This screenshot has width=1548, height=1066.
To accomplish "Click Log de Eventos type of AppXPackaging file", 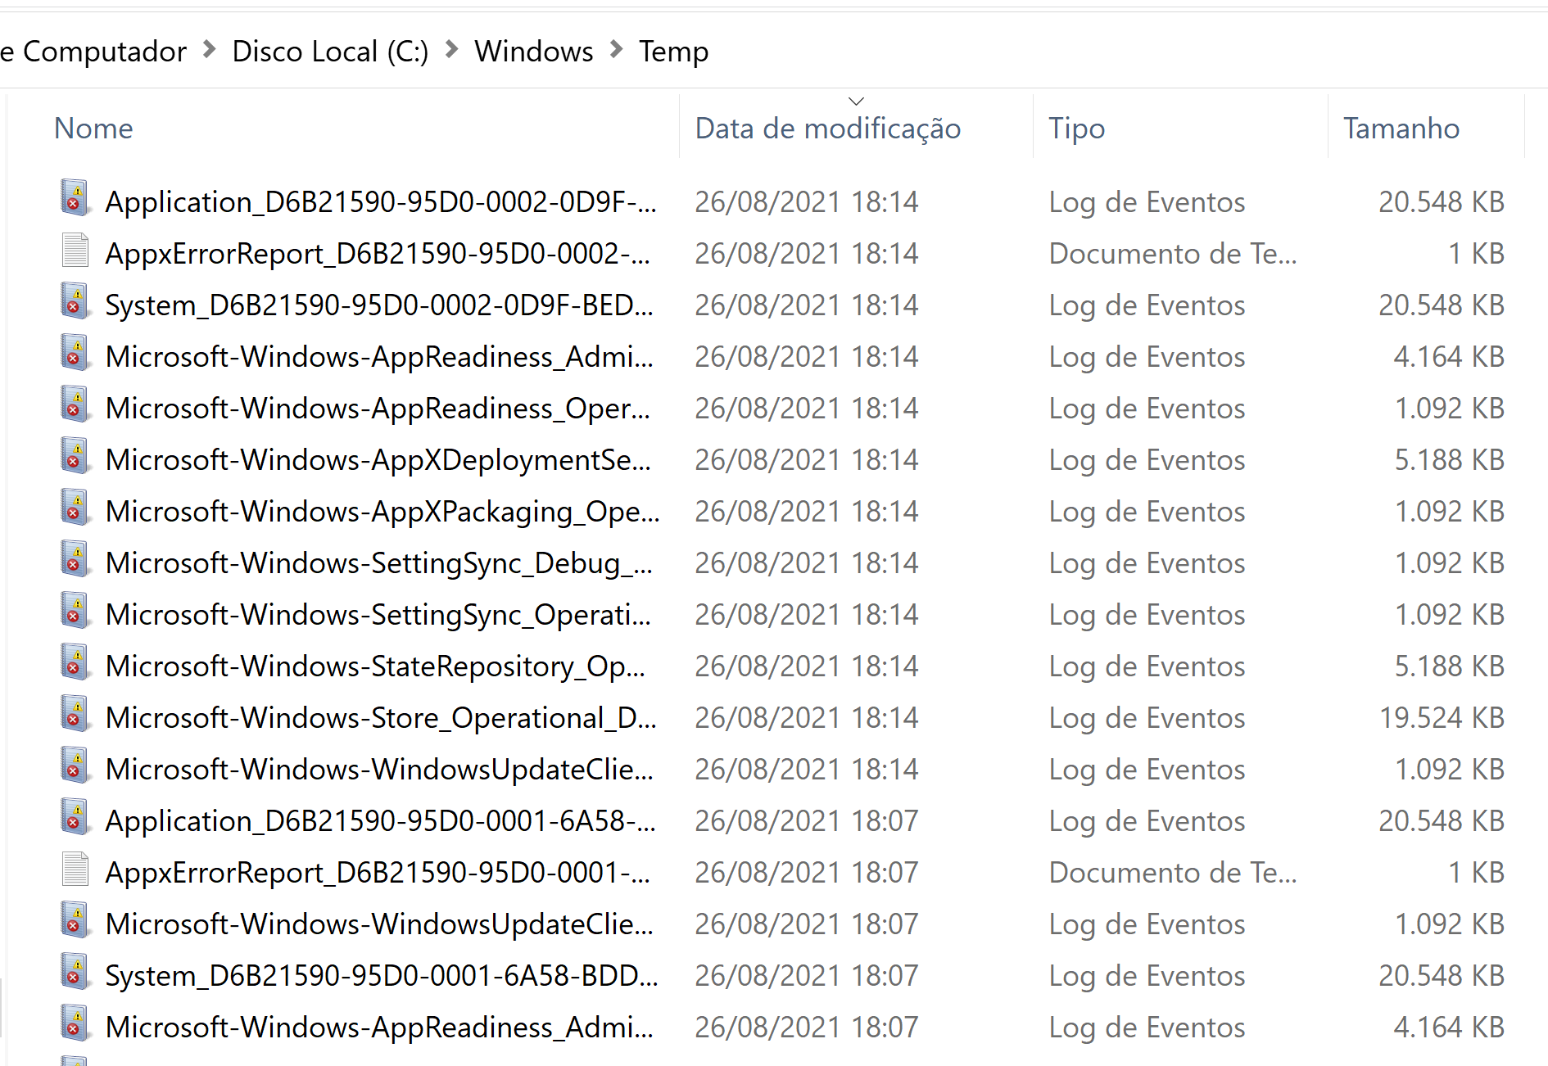I will pos(1147,512).
